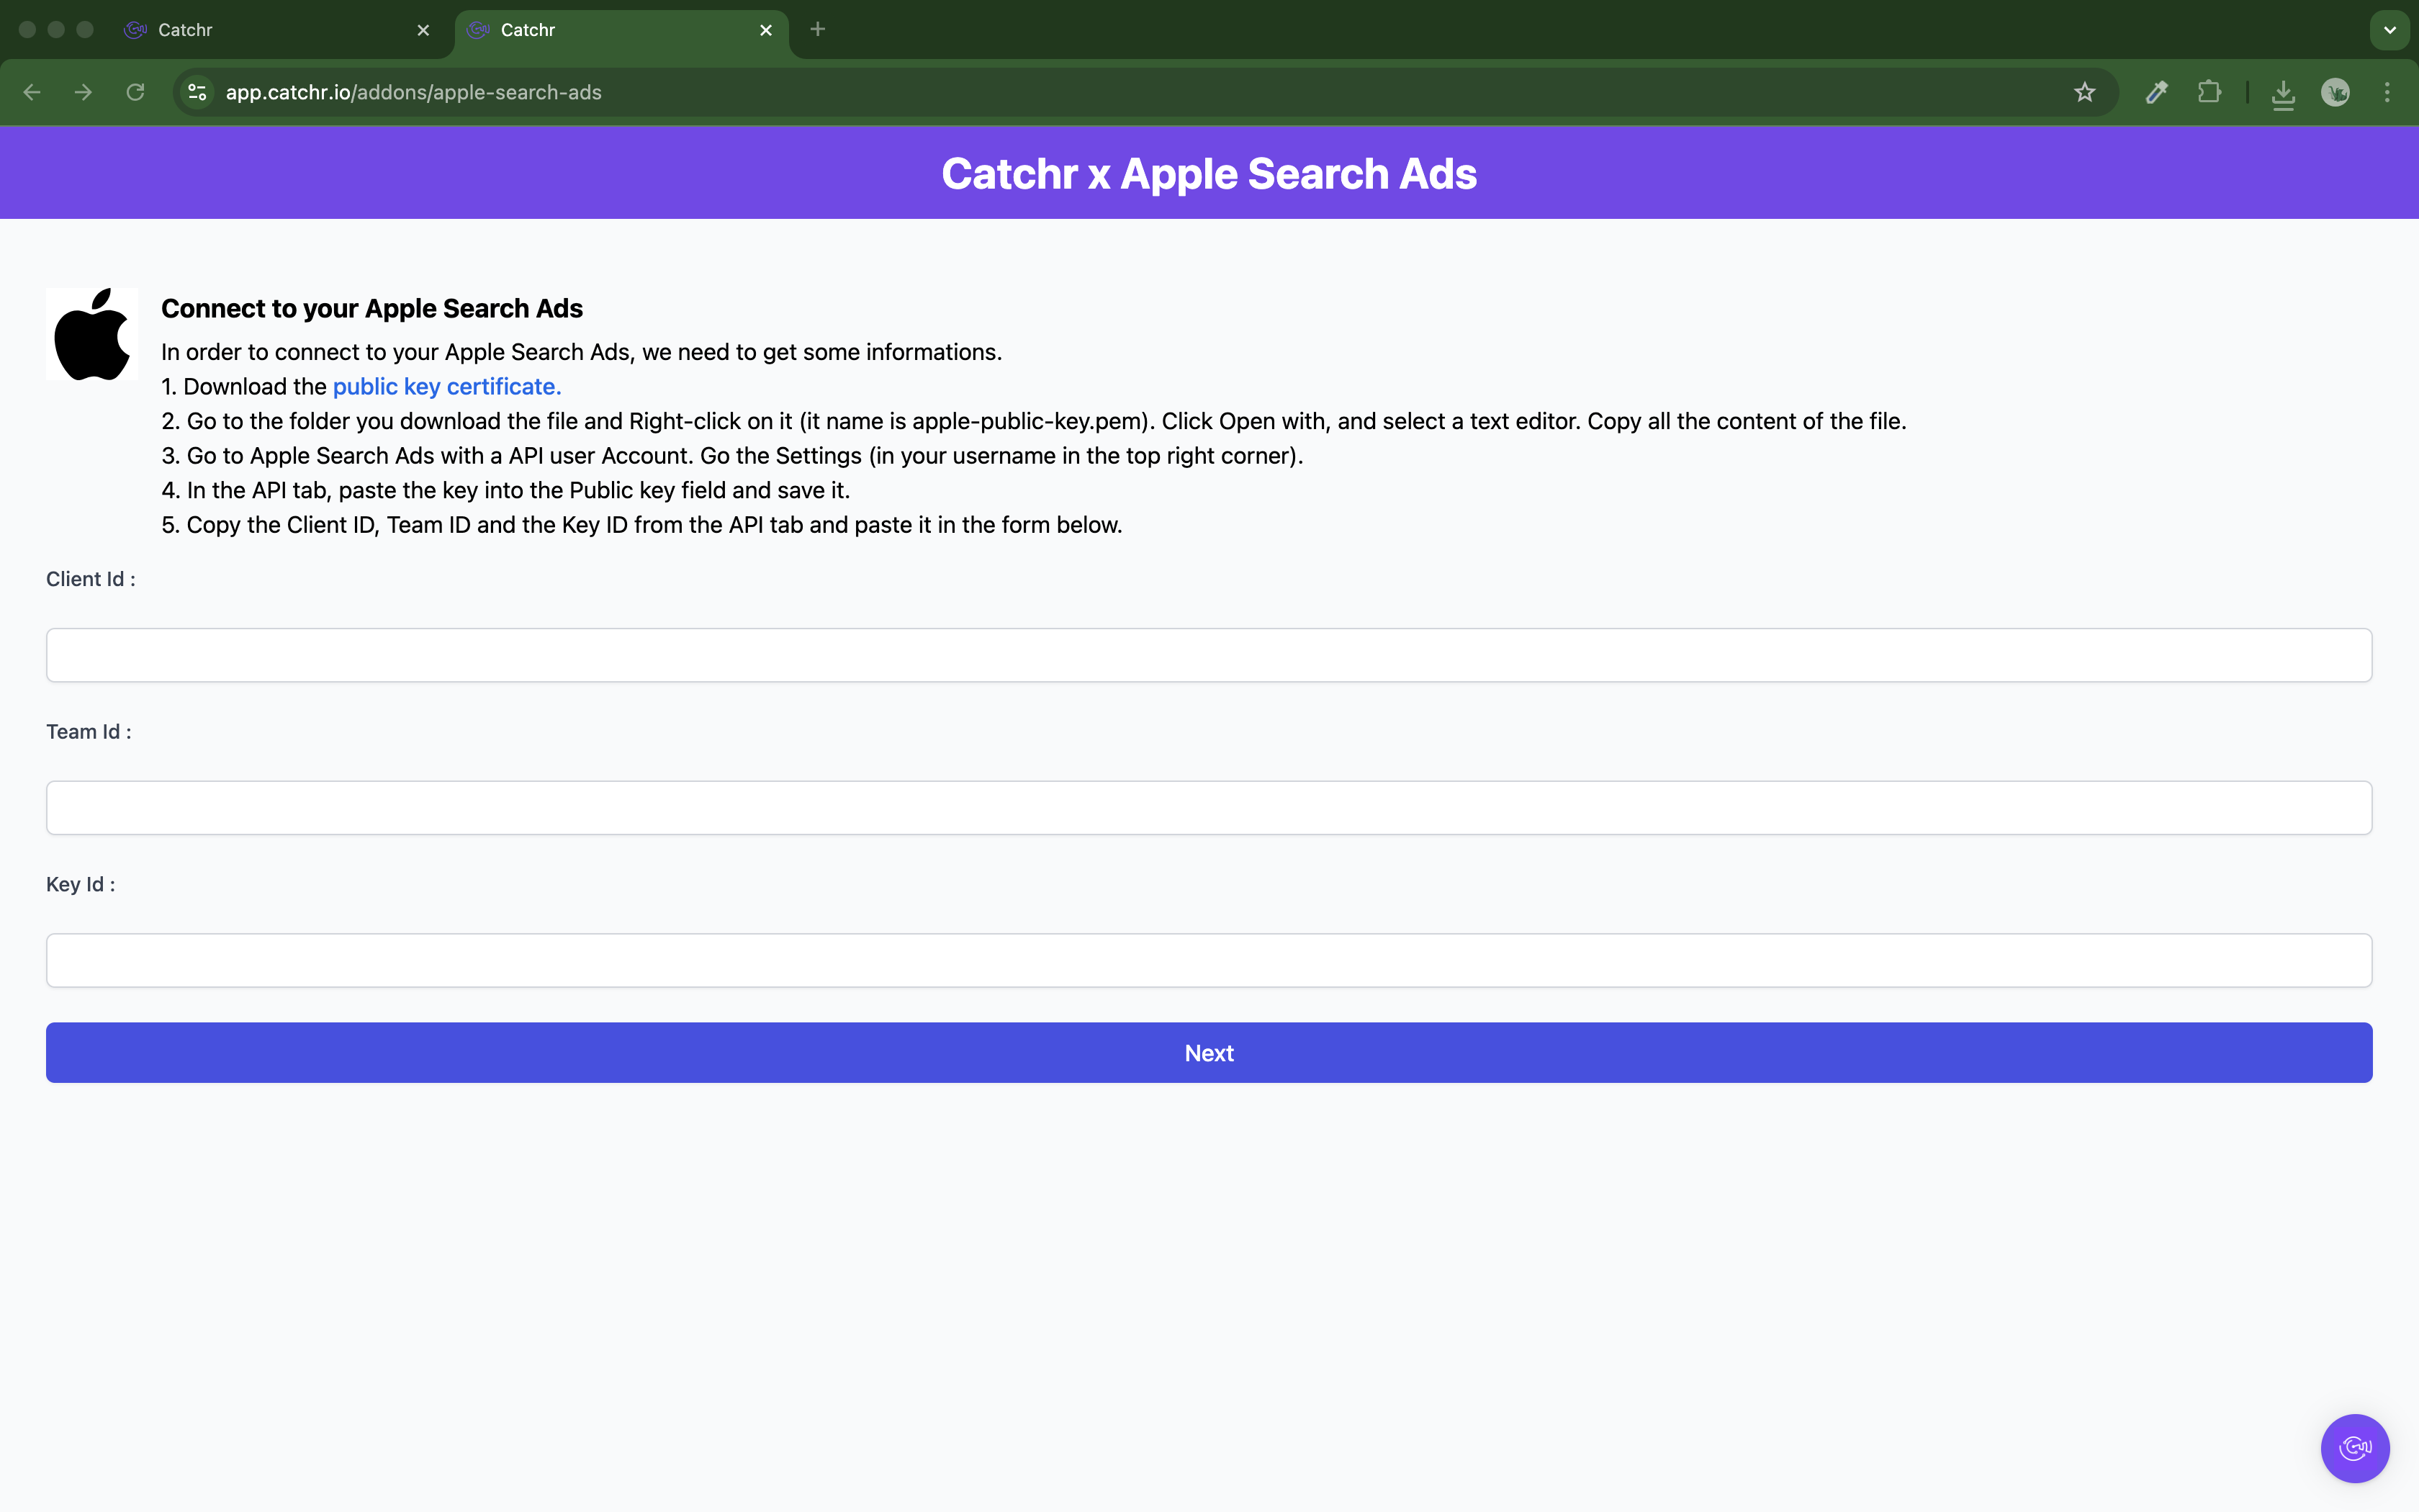Image resolution: width=2419 pixels, height=1512 pixels.
Task: Click step 3 'Go to Apple Search Ads' text
Action: coord(733,456)
